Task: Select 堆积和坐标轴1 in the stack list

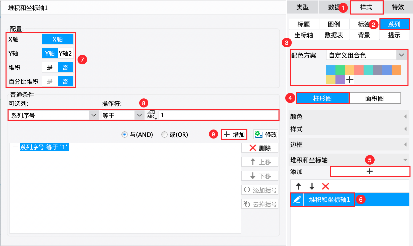Action: [x=329, y=199]
